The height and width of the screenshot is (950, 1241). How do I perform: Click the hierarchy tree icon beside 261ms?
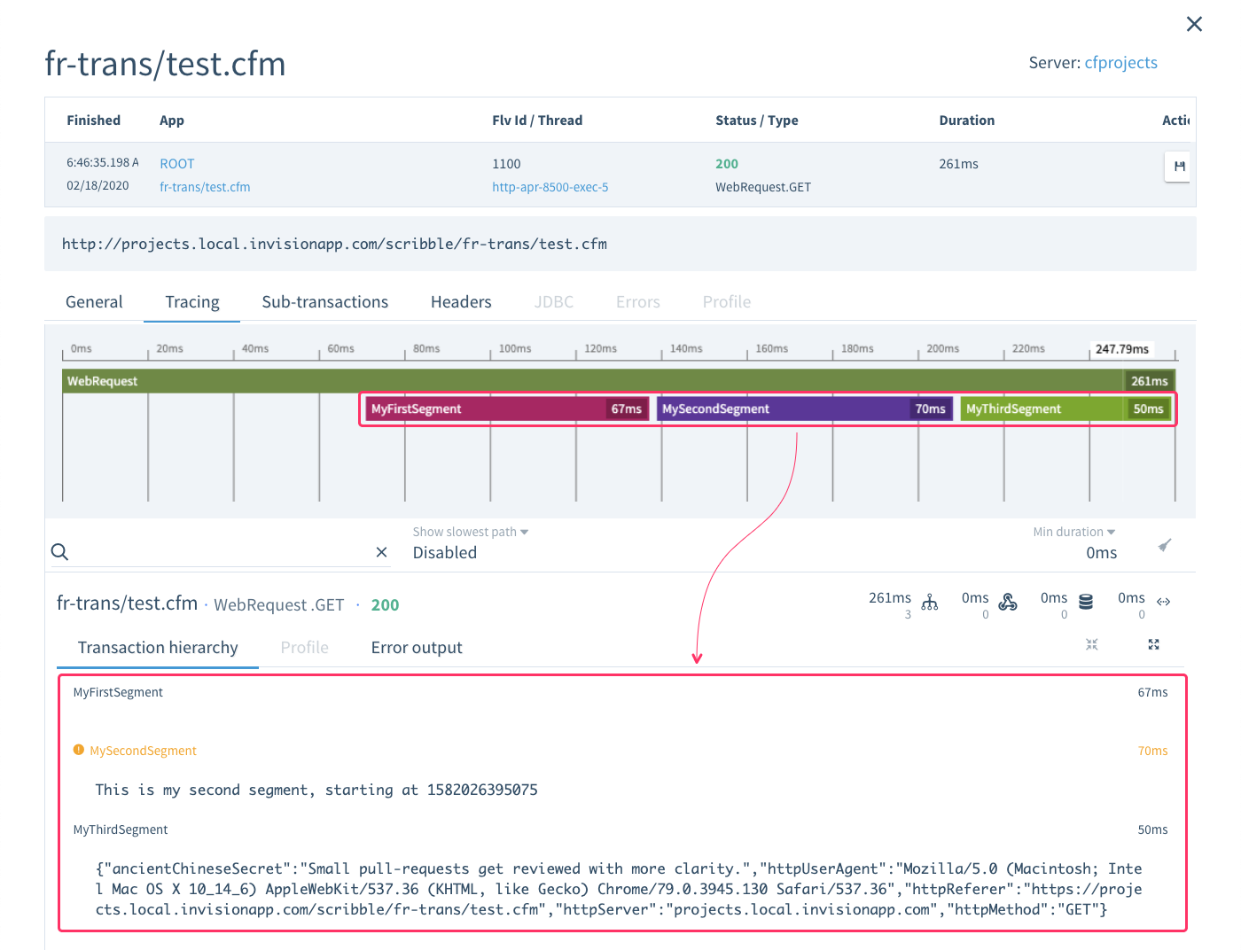pos(929,603)
